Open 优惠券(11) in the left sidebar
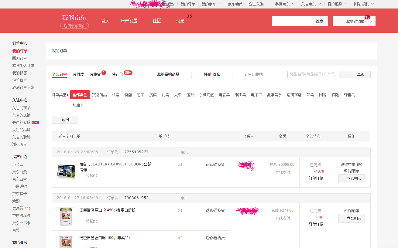This screenshot has height=248, width=398. pos(21,208)
